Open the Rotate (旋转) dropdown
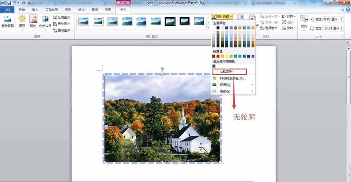 point(289,28)
